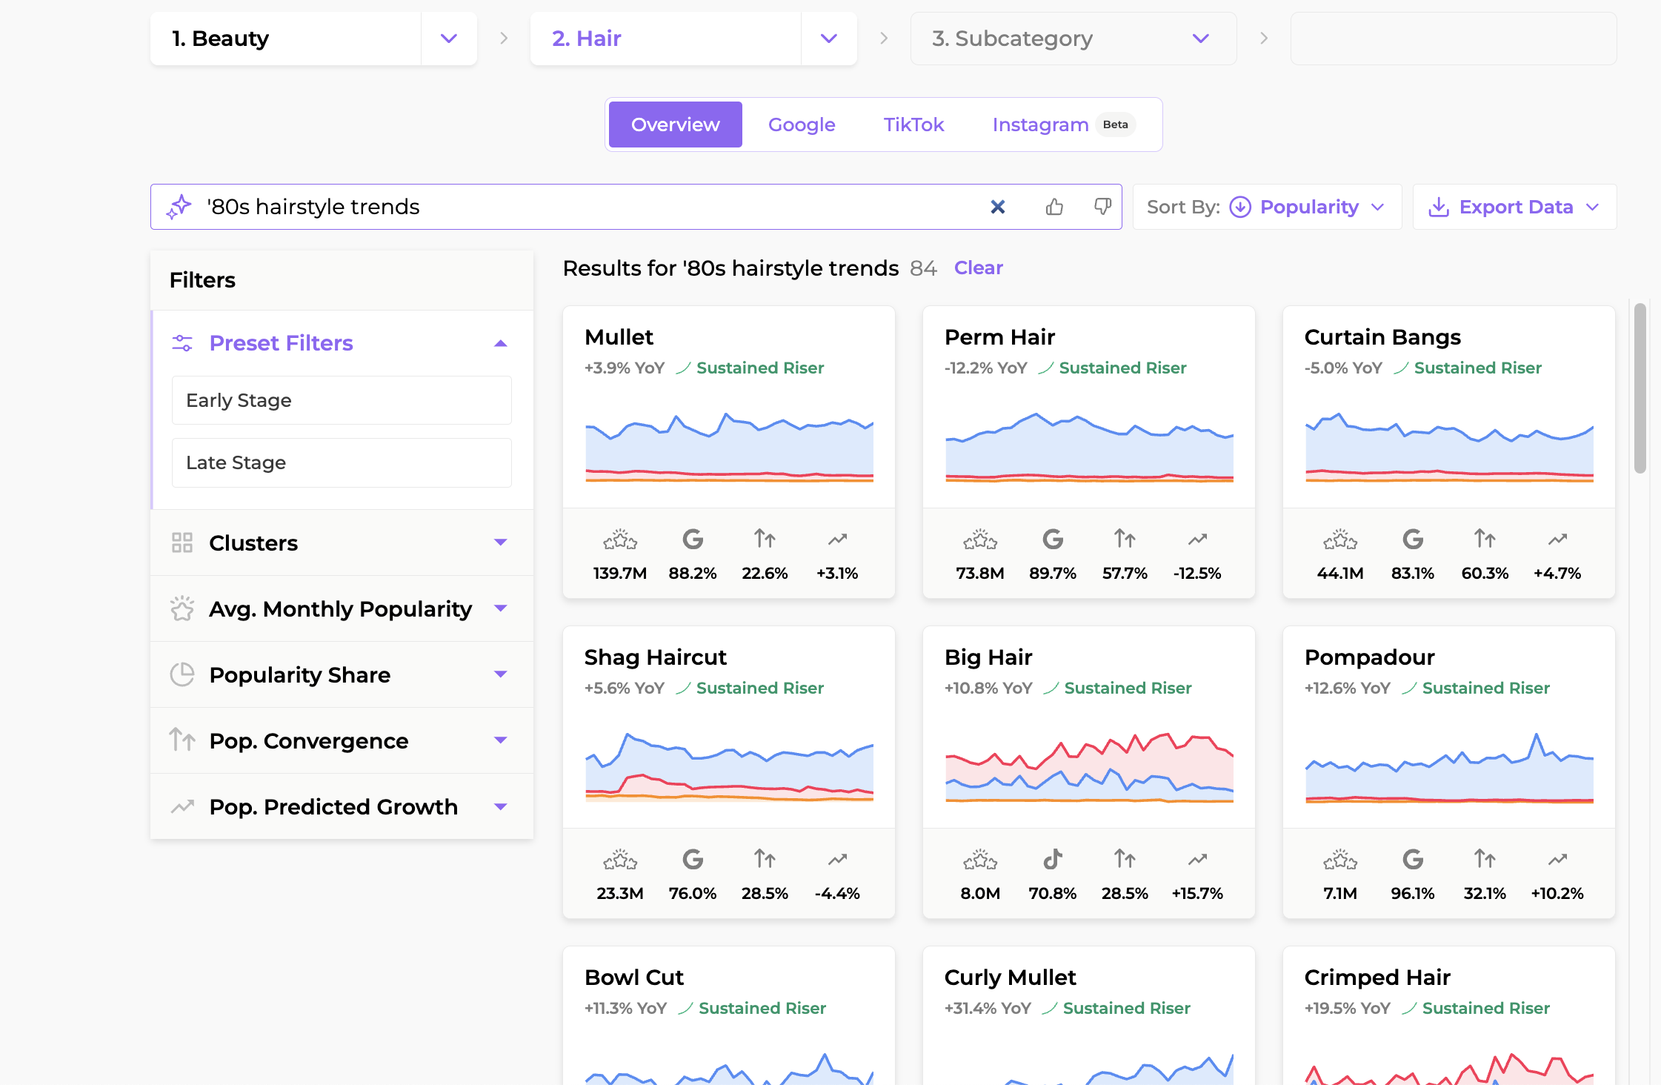Screen dimensions: 1661x1085
Task: Click the thumbs up feedback icon
Action: tap(1054, 207)
